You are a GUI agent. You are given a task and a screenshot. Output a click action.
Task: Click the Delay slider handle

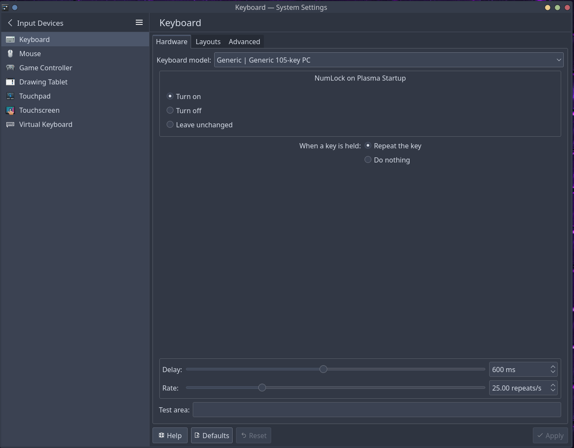323,369
